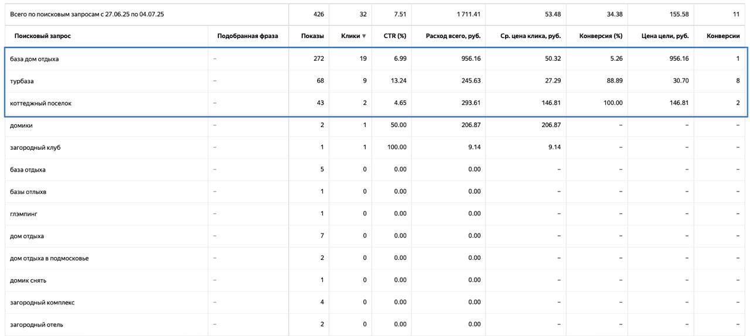
Task: Click the Конверсии column header
Action: (723, 36)
